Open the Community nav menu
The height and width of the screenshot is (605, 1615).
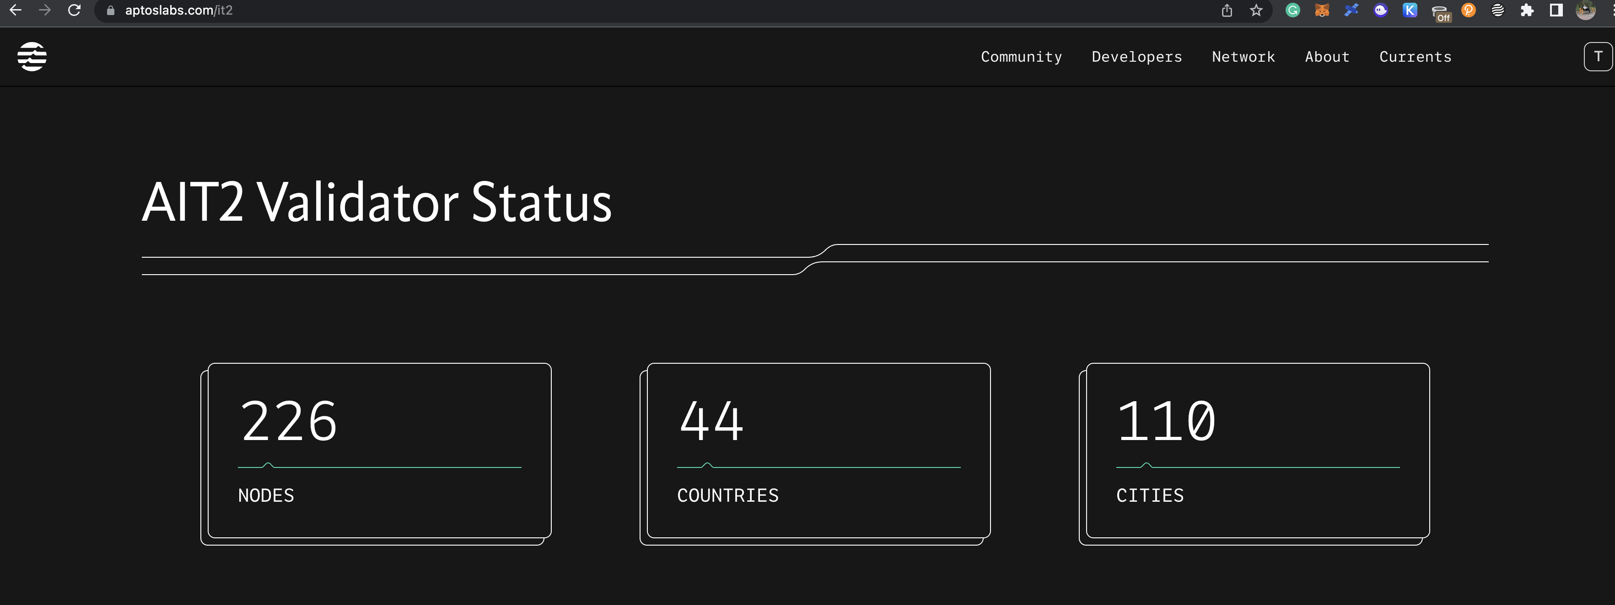[x=1021, y=57]
